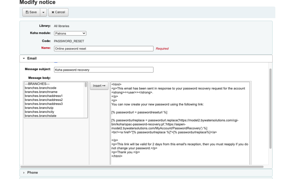Open the Save dropdown arrow
This screenshot has height=179, width=291.
pos(43,12)
